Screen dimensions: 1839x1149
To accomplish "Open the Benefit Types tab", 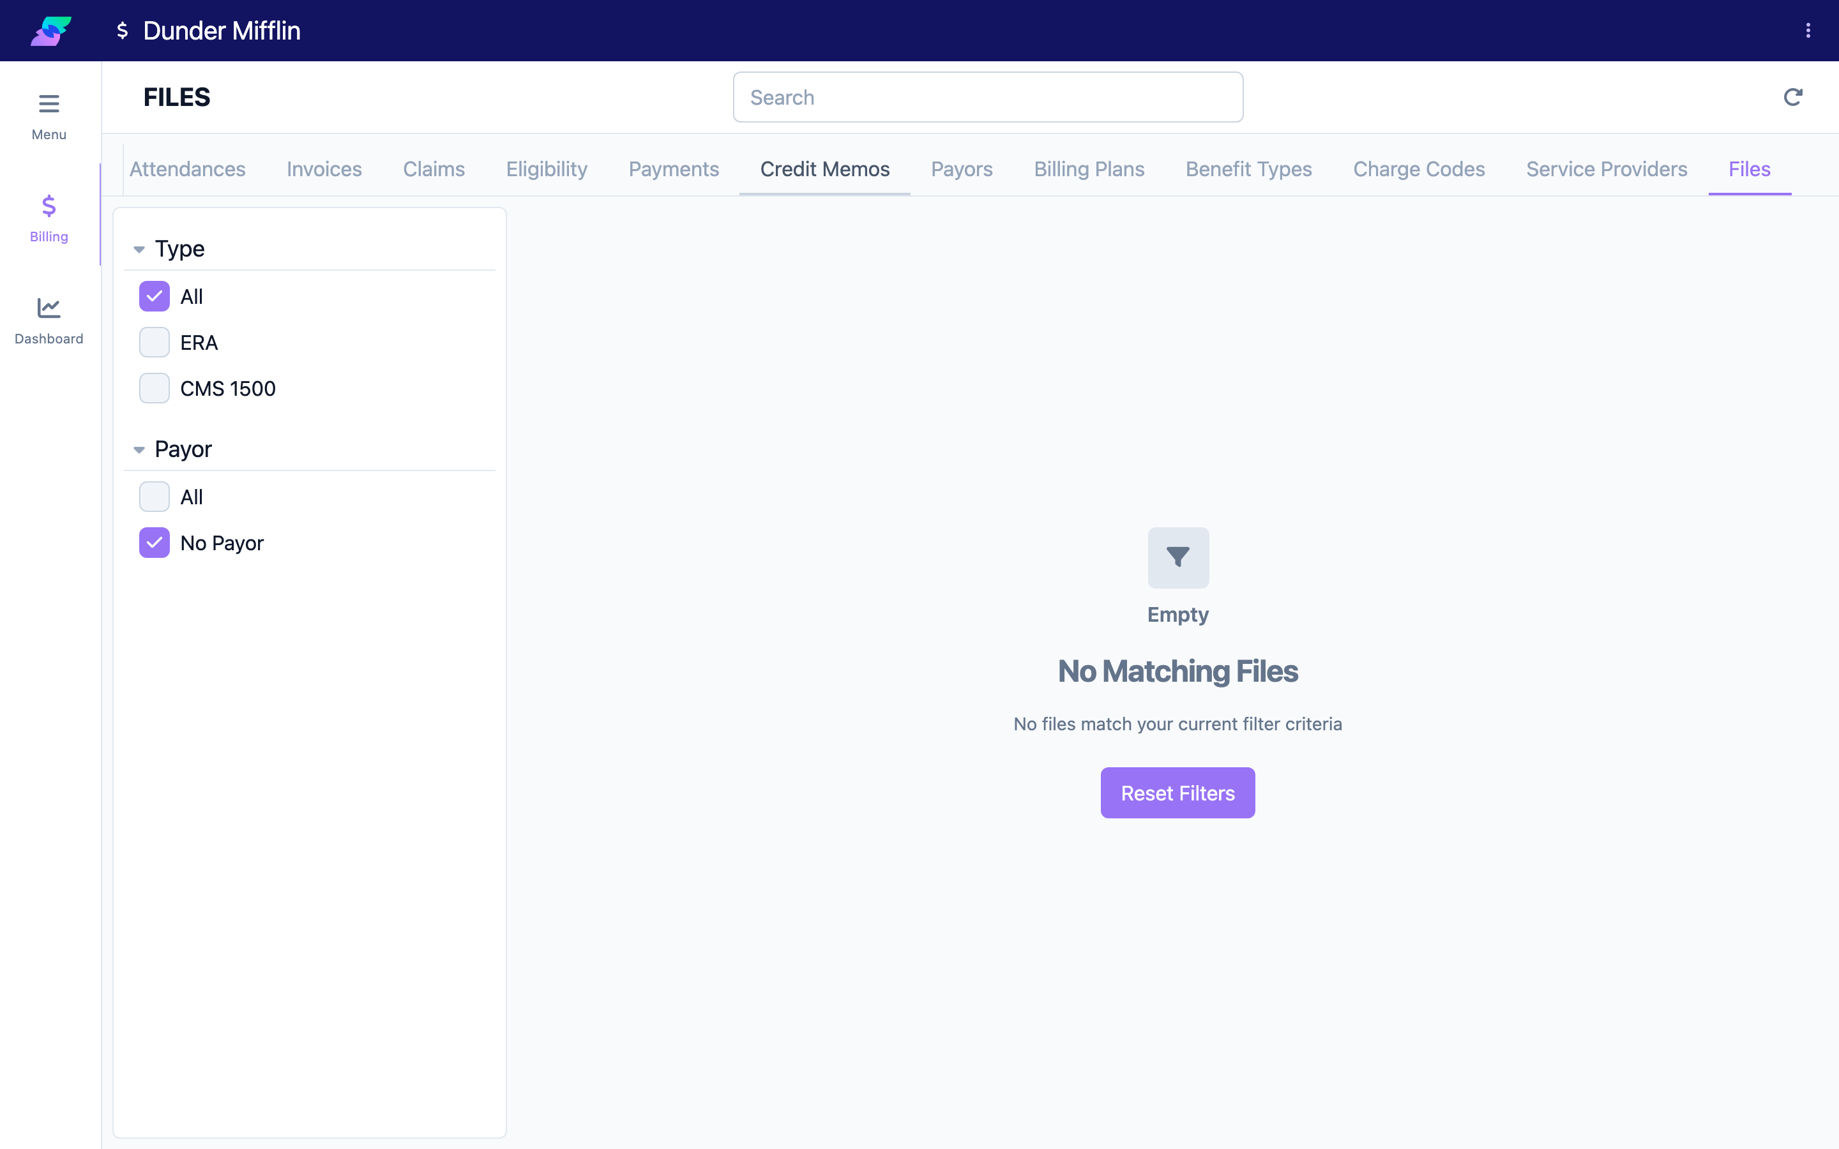I will click(x=1248, y=169).
